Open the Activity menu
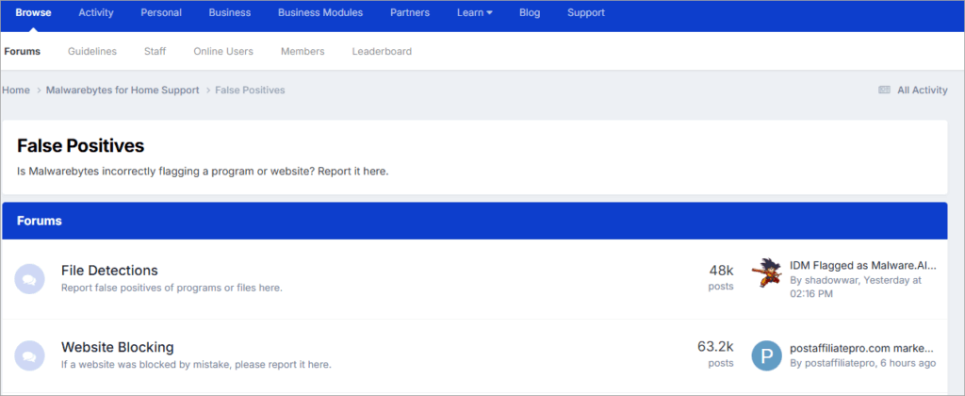 [x=96, y=12]
